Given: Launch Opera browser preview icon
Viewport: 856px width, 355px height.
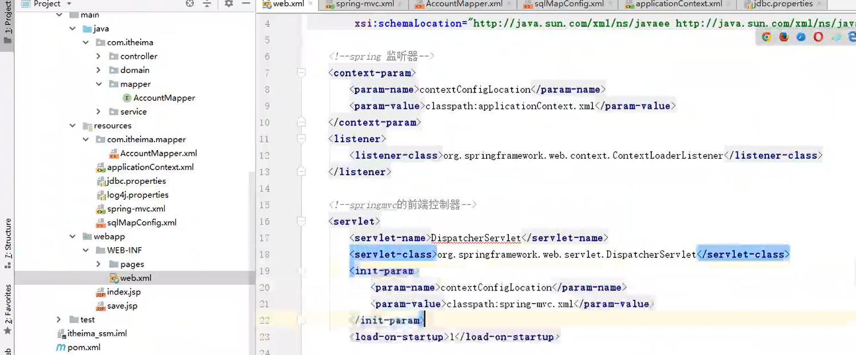Looking at the screenshot, I should [818, 37].
